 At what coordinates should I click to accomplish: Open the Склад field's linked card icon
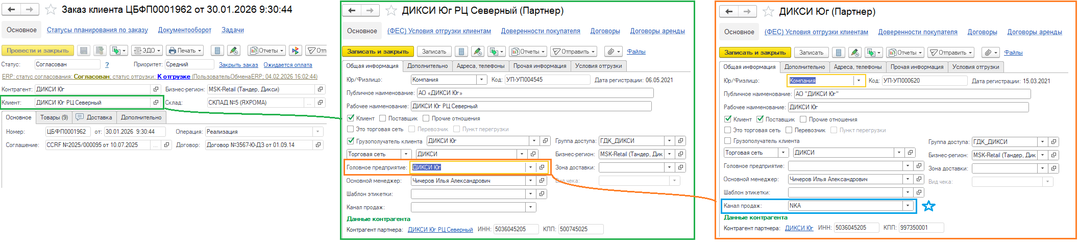click(320, 103)
